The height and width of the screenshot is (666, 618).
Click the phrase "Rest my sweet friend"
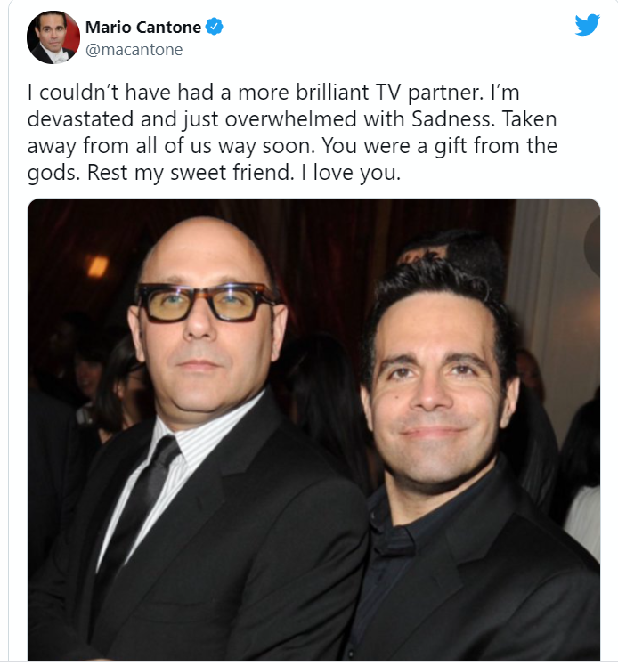point(190,173)
